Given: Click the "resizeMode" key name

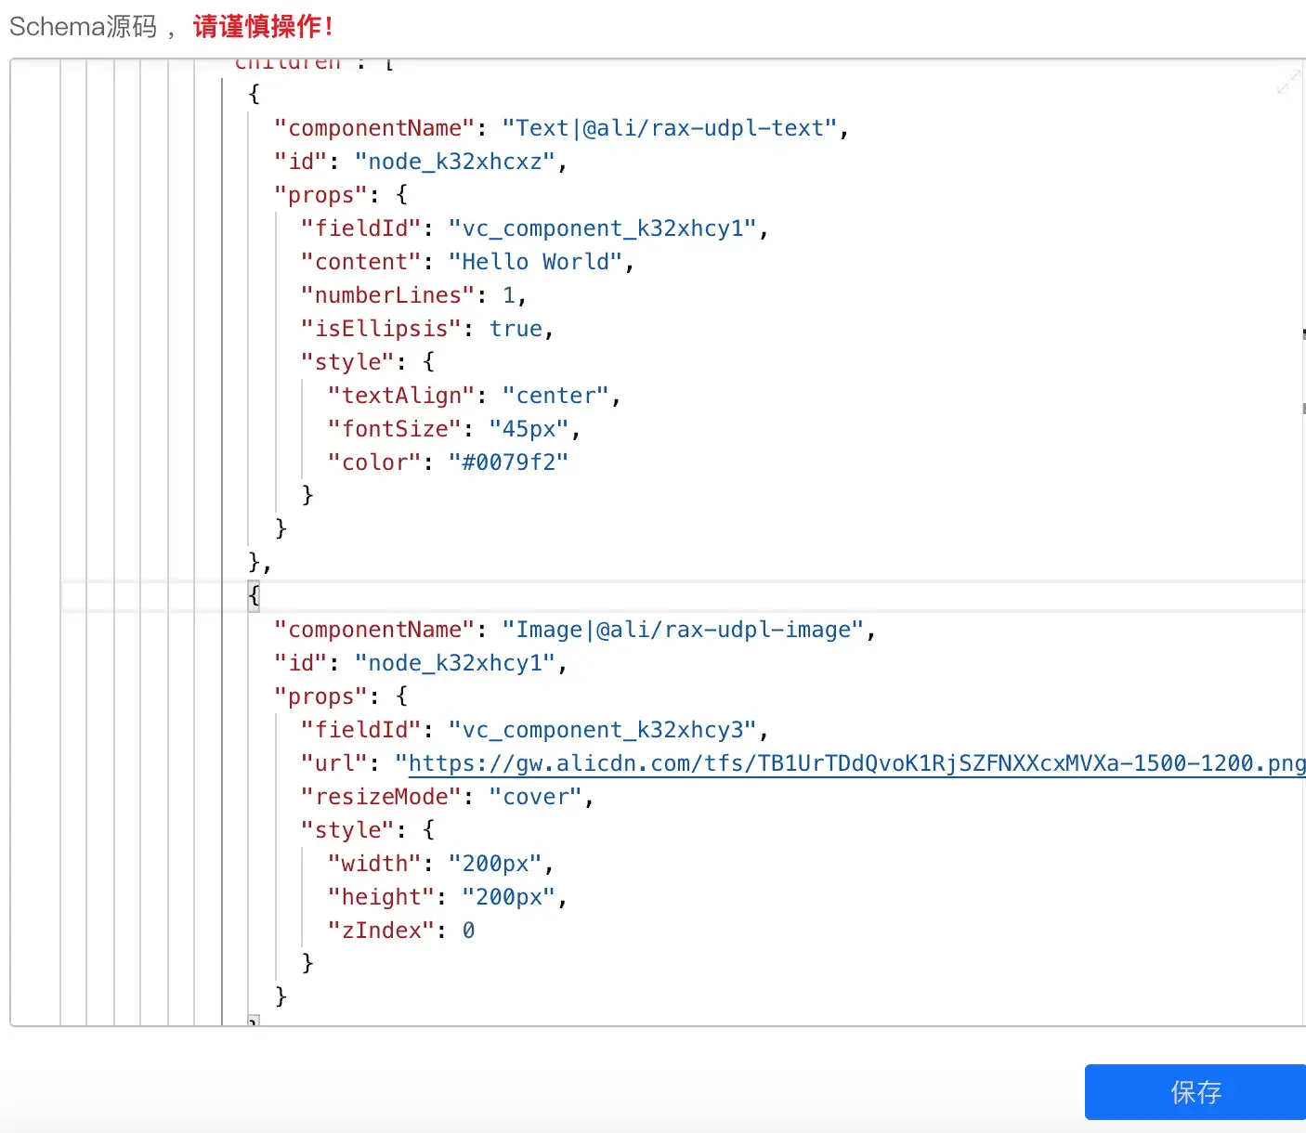Looking at the screenshot, I should pyautogui.click(x=381, y=797).
